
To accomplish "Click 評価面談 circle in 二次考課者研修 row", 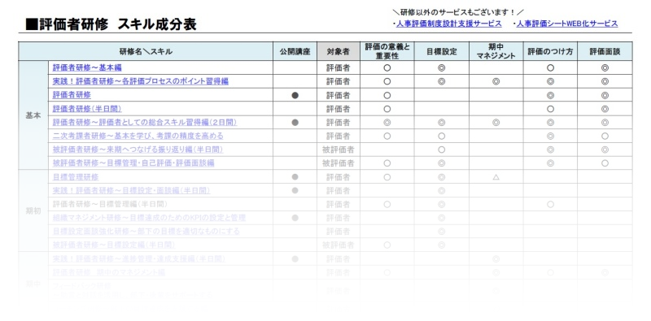I will tap(605, 136).
